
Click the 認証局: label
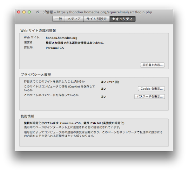(x=29, y=47)
